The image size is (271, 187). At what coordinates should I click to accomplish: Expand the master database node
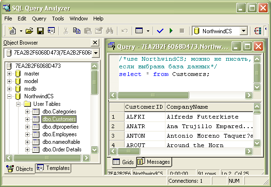(x=9, y=74)
